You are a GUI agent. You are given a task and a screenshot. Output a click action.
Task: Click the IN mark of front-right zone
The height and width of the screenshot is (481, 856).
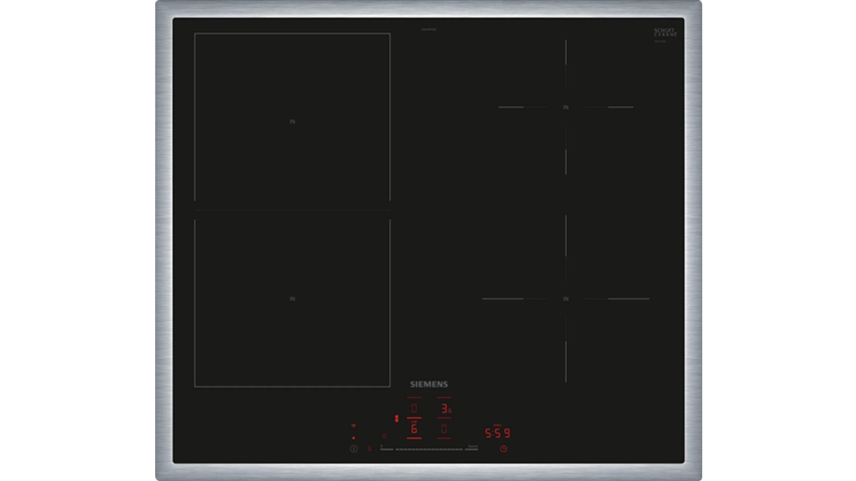click(x=566, y=299)
